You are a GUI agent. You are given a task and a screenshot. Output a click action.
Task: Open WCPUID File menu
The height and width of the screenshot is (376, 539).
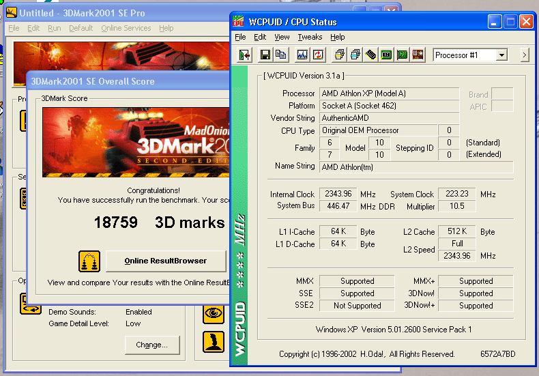coord(240,37)
